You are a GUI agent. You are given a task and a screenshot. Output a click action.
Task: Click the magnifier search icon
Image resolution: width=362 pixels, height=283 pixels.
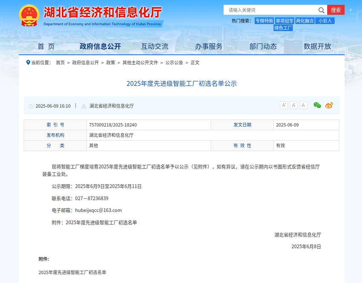(322, 10)
